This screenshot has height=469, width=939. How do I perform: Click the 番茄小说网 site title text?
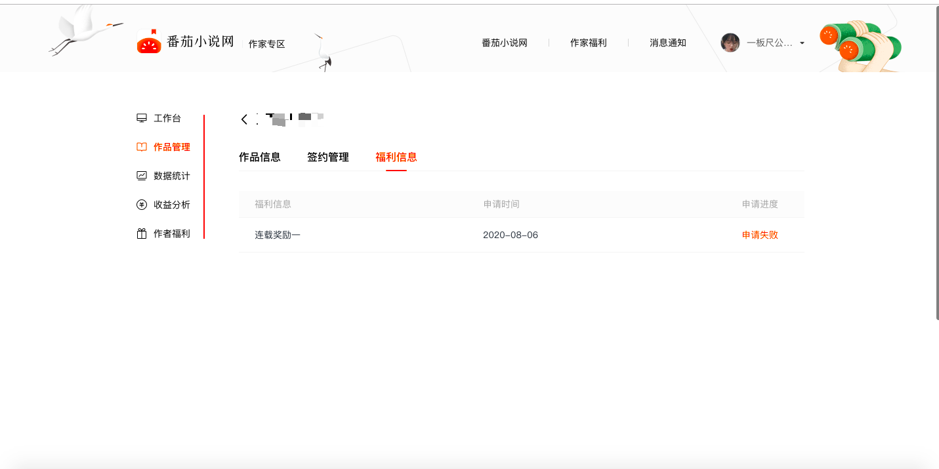(200, 41)
